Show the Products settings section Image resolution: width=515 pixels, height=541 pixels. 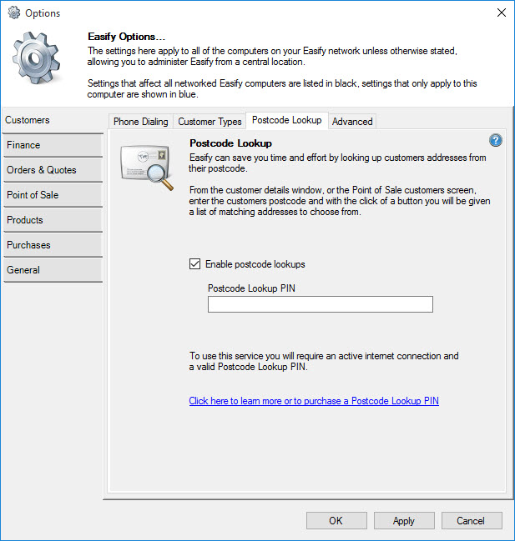52,220
